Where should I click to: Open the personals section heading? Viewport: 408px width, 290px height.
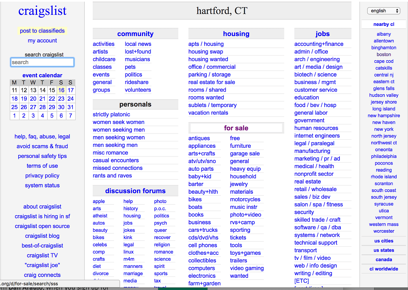(135, 104)
